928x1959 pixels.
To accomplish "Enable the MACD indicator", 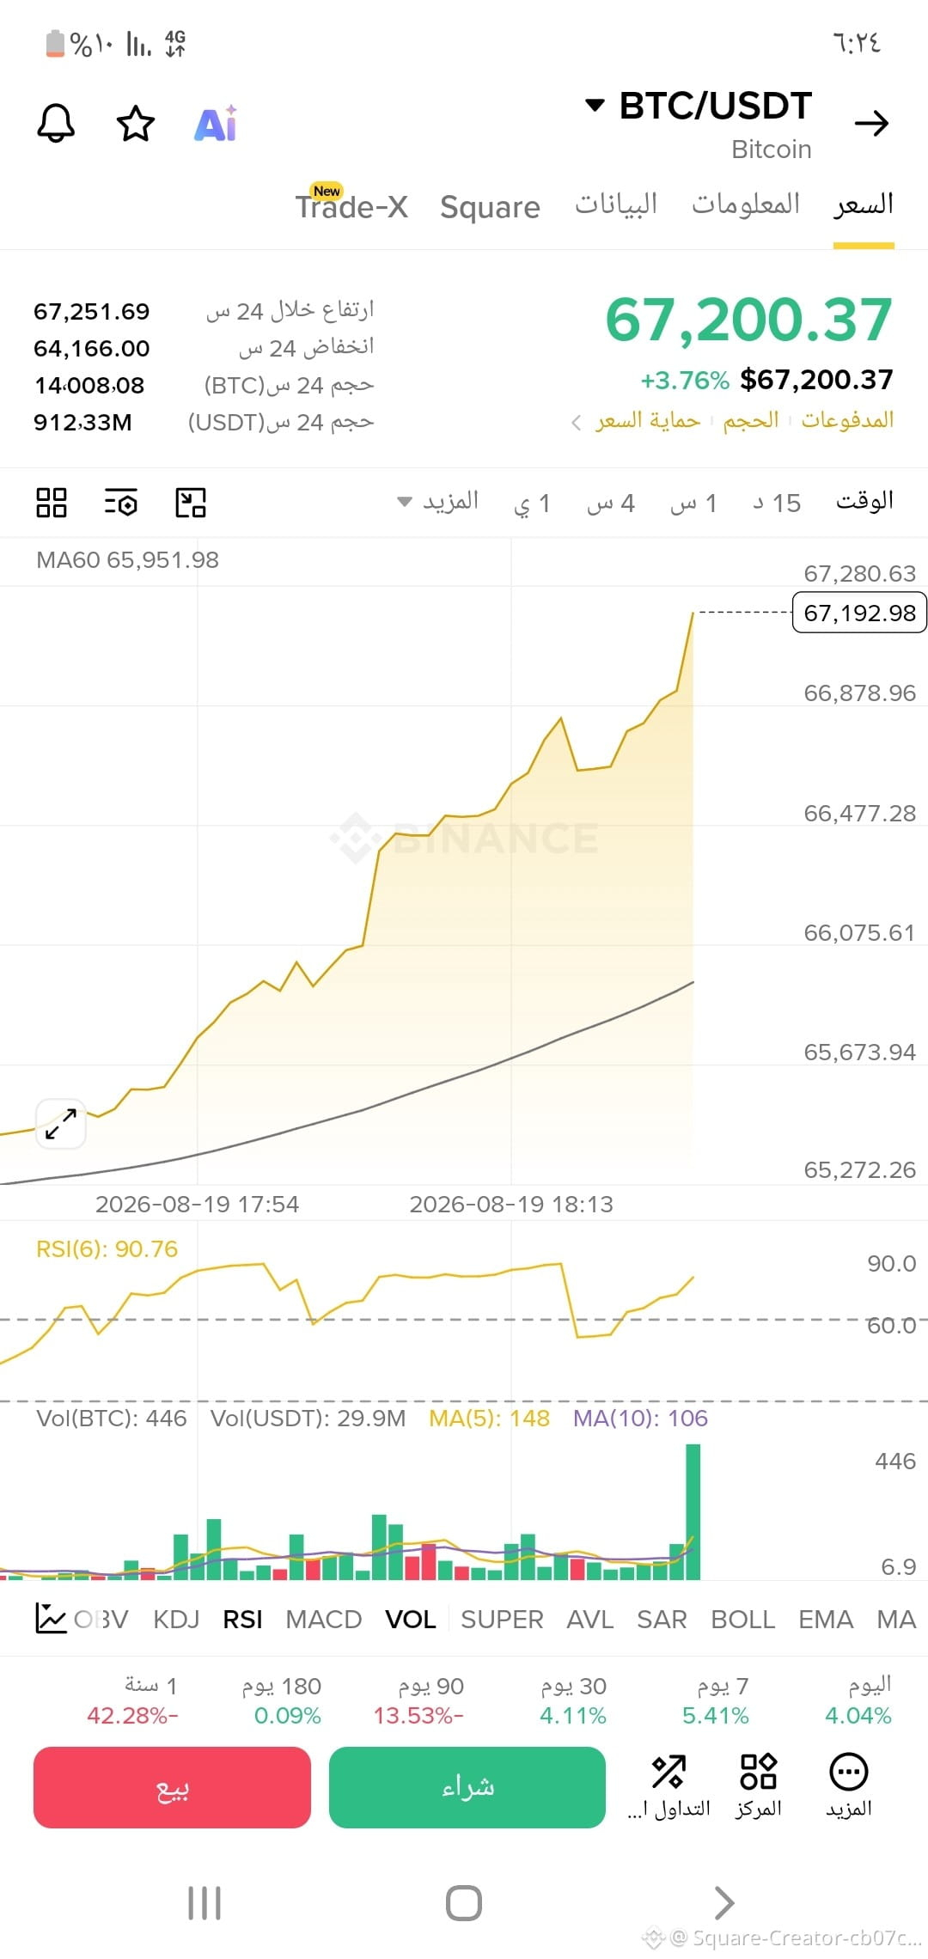I will pos(324,1620).
